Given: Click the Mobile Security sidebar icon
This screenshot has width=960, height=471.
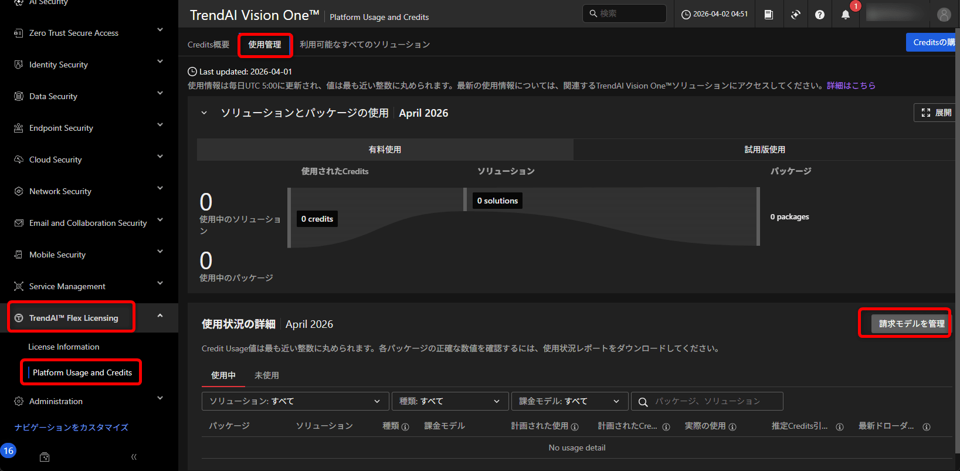Looking at the screenshot, I should click(x=19, y=255).
